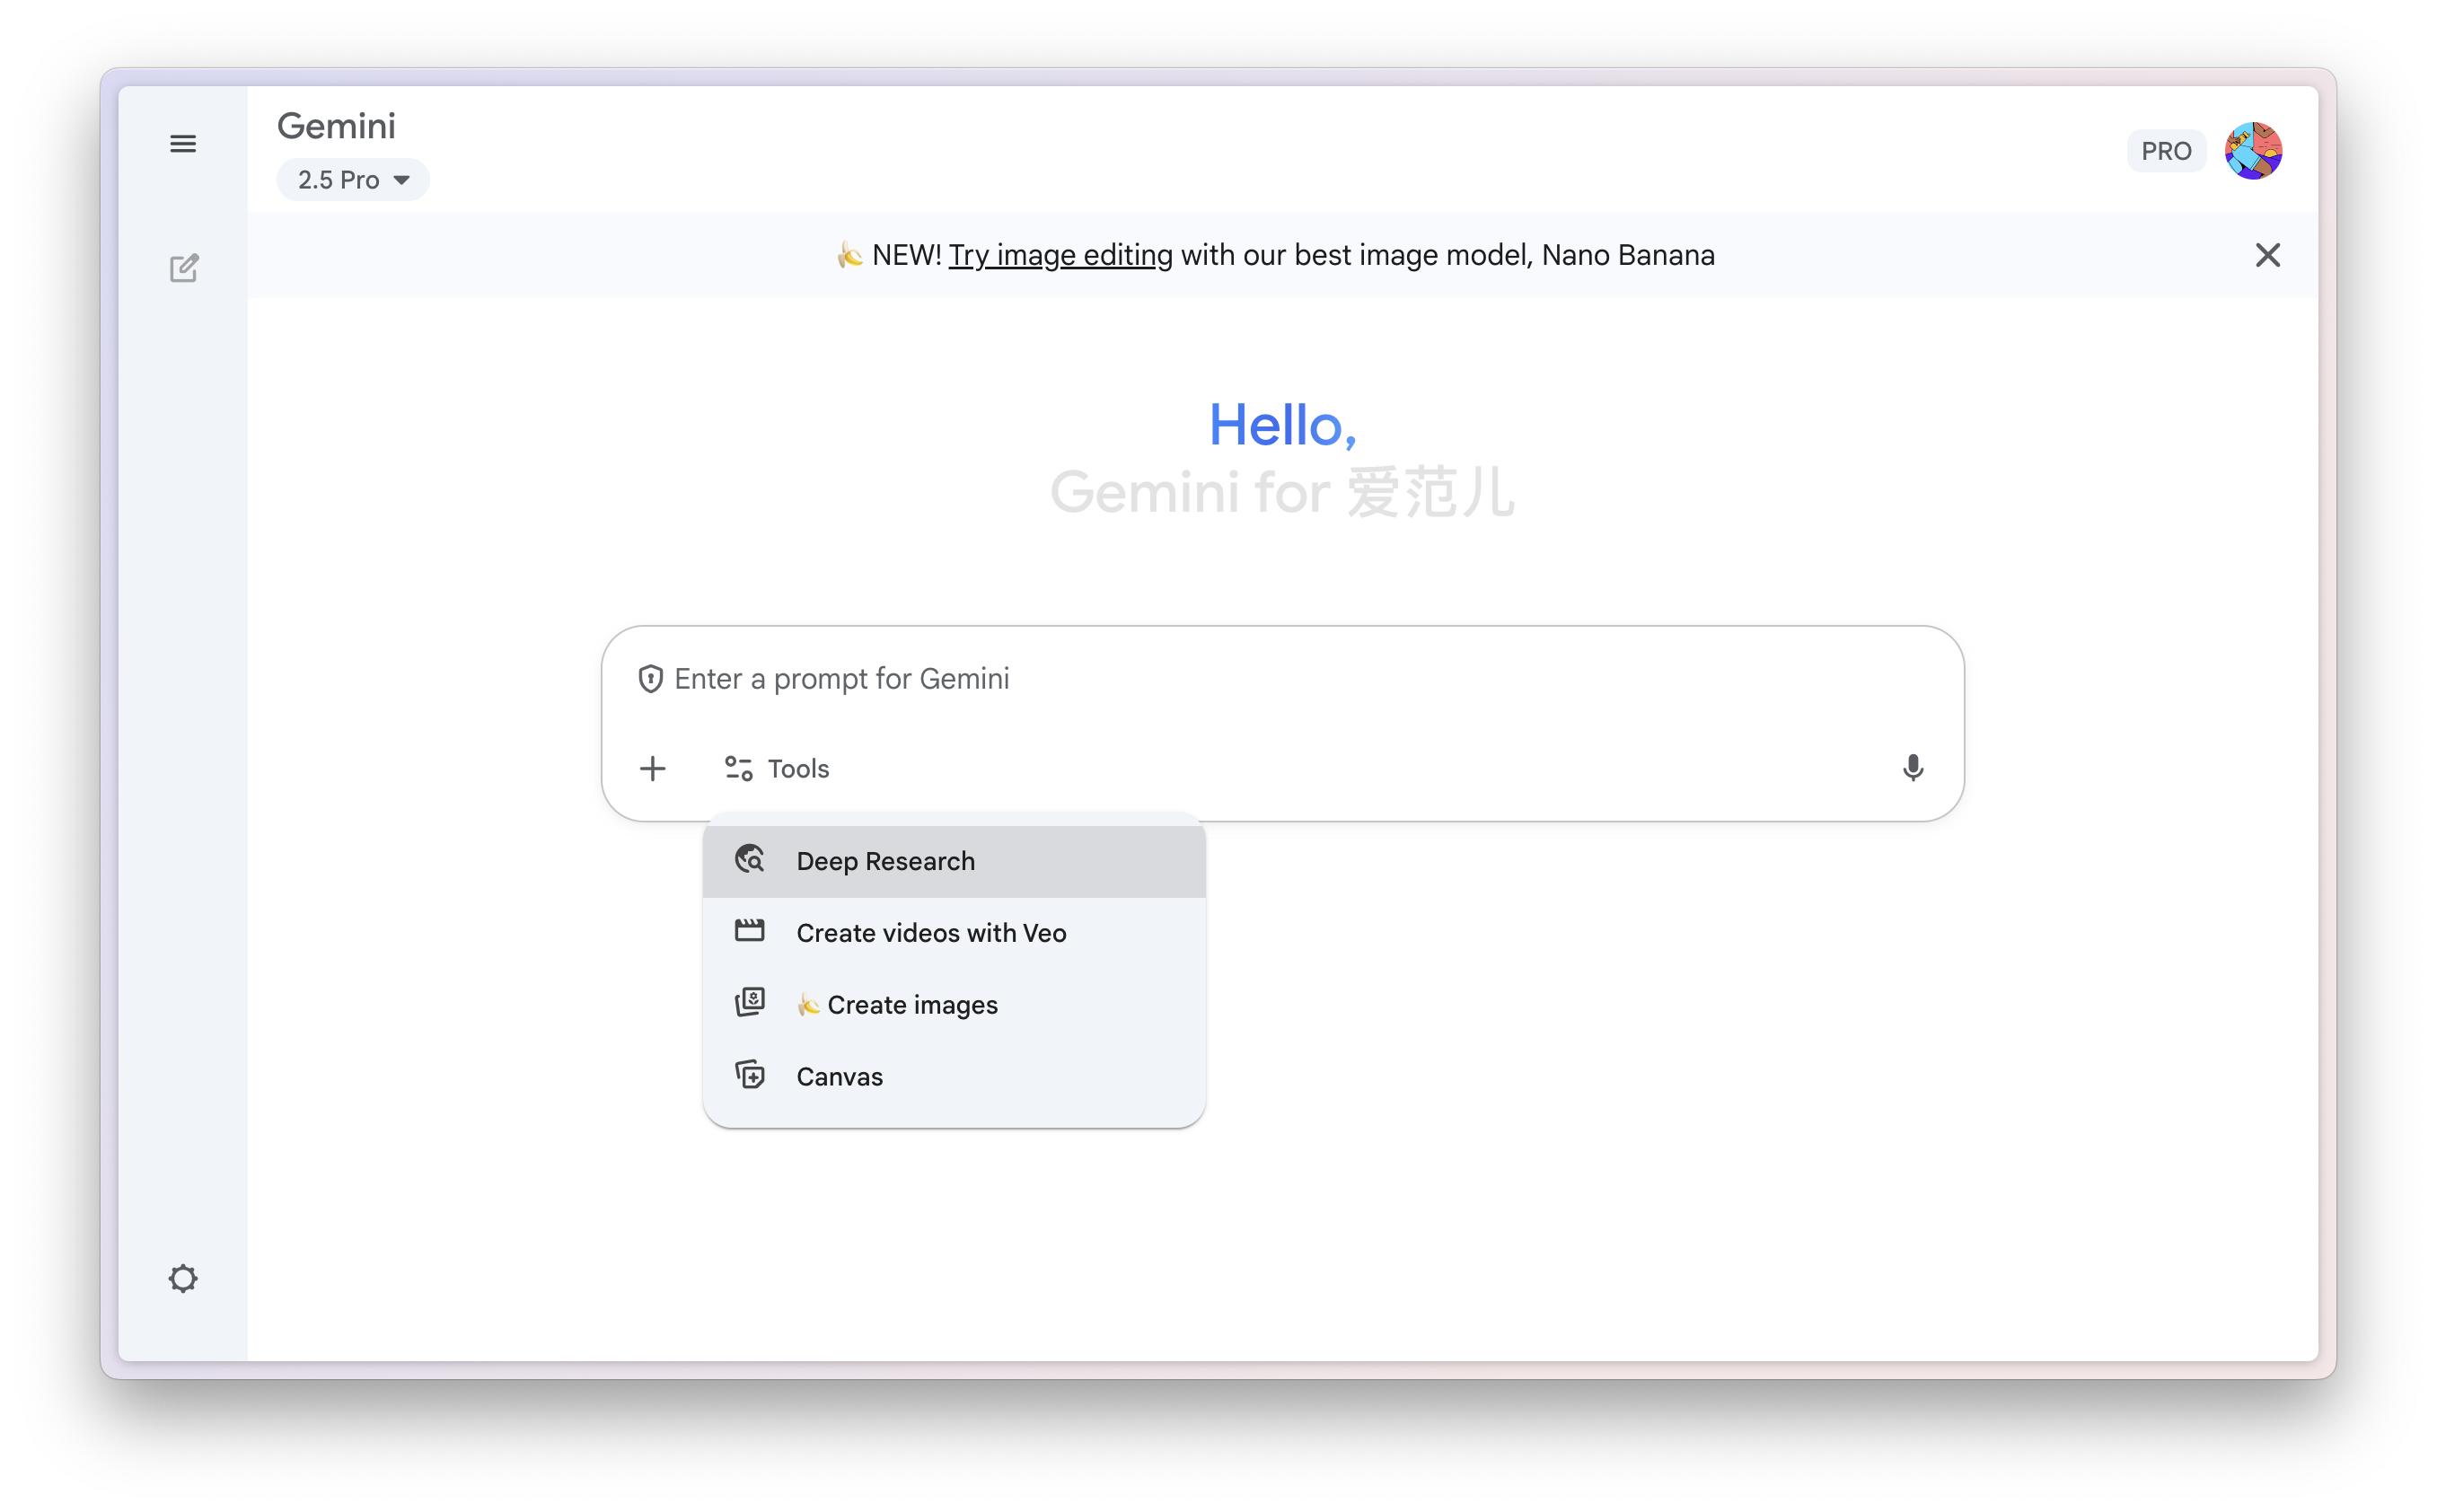
Task: Click the PRO subscription badge
Action: tap(2166, 151)
